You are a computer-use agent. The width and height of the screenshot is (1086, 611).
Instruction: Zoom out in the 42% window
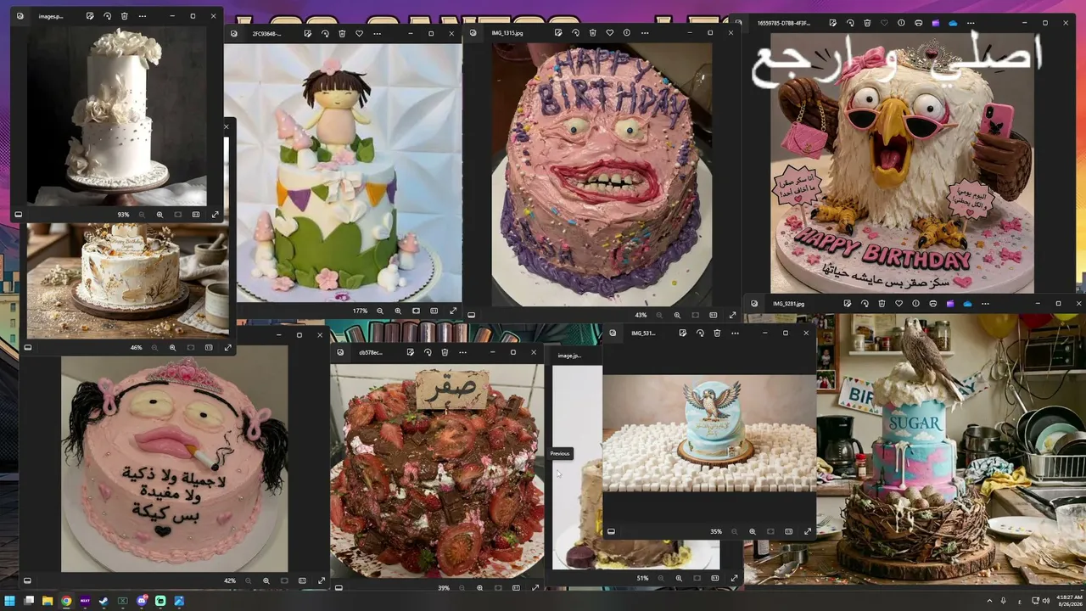point(249,580)
